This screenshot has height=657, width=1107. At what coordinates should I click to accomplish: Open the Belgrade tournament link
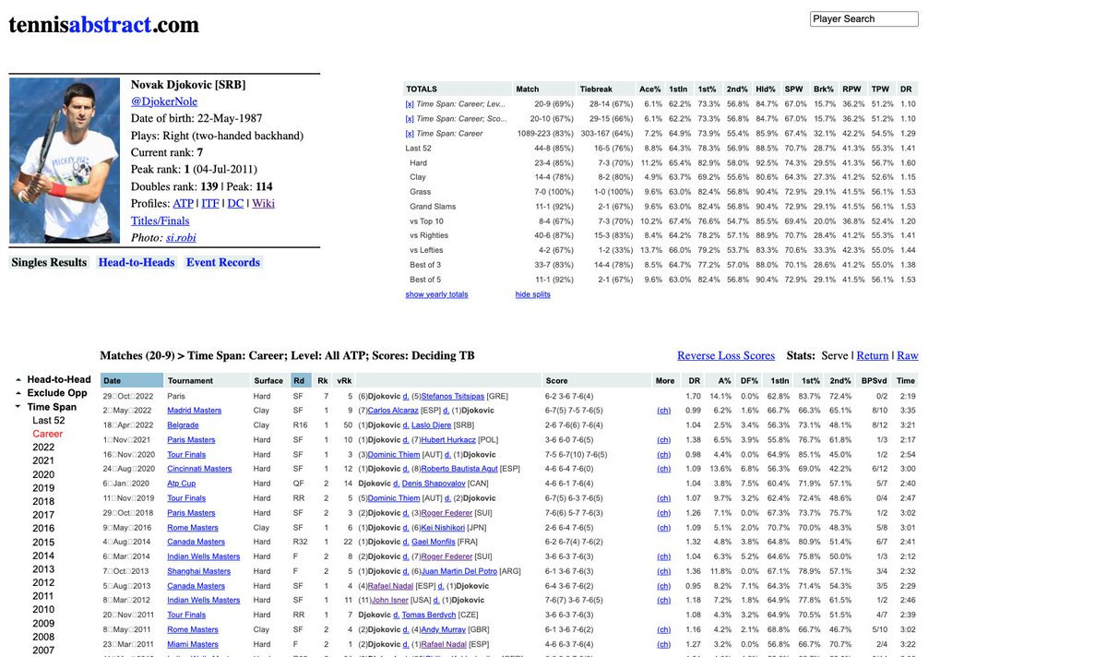(183, 425)
